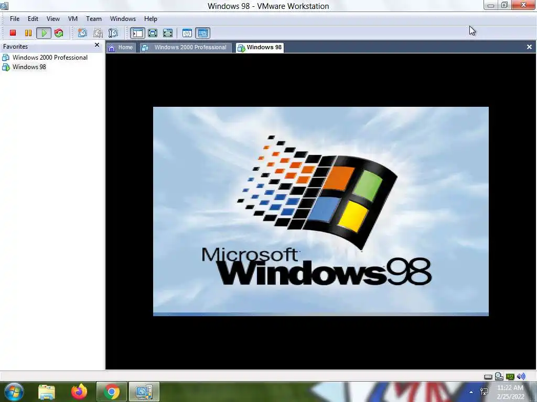Toggle the Console view toolbar button
Viewport: 537px width, 402px height.
[203, 33]
